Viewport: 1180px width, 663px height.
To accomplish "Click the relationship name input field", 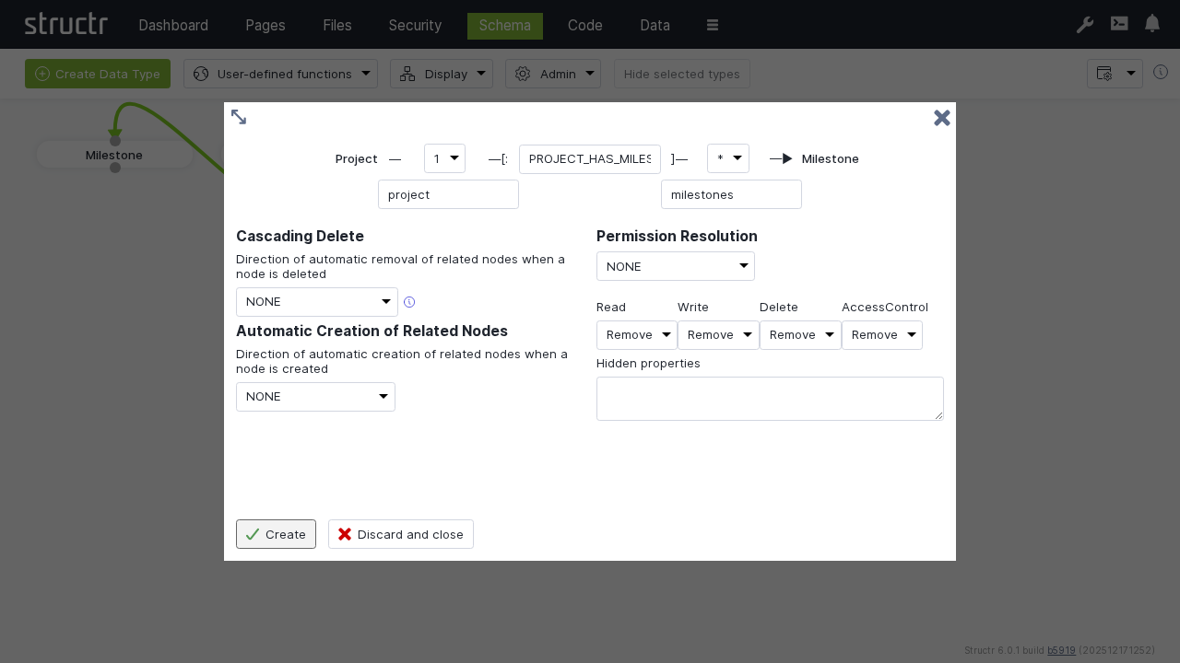I will tap(589, 159).
